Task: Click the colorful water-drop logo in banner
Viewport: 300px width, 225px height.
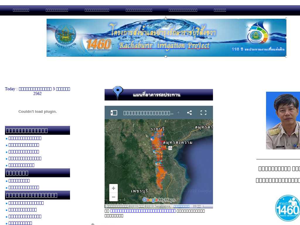Action: (x=258, y=33)
